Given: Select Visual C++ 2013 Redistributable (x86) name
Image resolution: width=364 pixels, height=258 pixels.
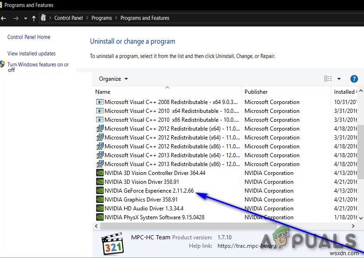Looking at the screenshot, I should click(x=172, y=164).
